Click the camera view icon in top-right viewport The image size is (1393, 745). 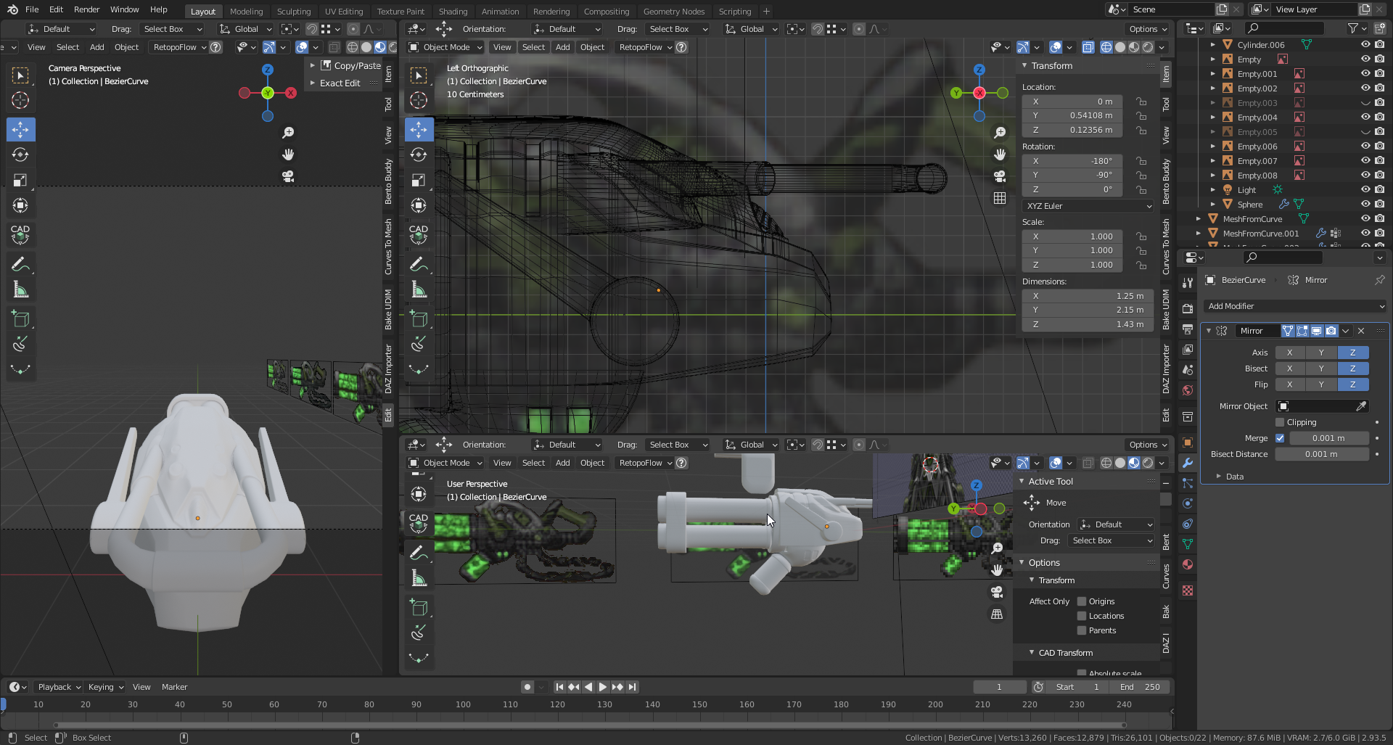[x=1000, y=176]
